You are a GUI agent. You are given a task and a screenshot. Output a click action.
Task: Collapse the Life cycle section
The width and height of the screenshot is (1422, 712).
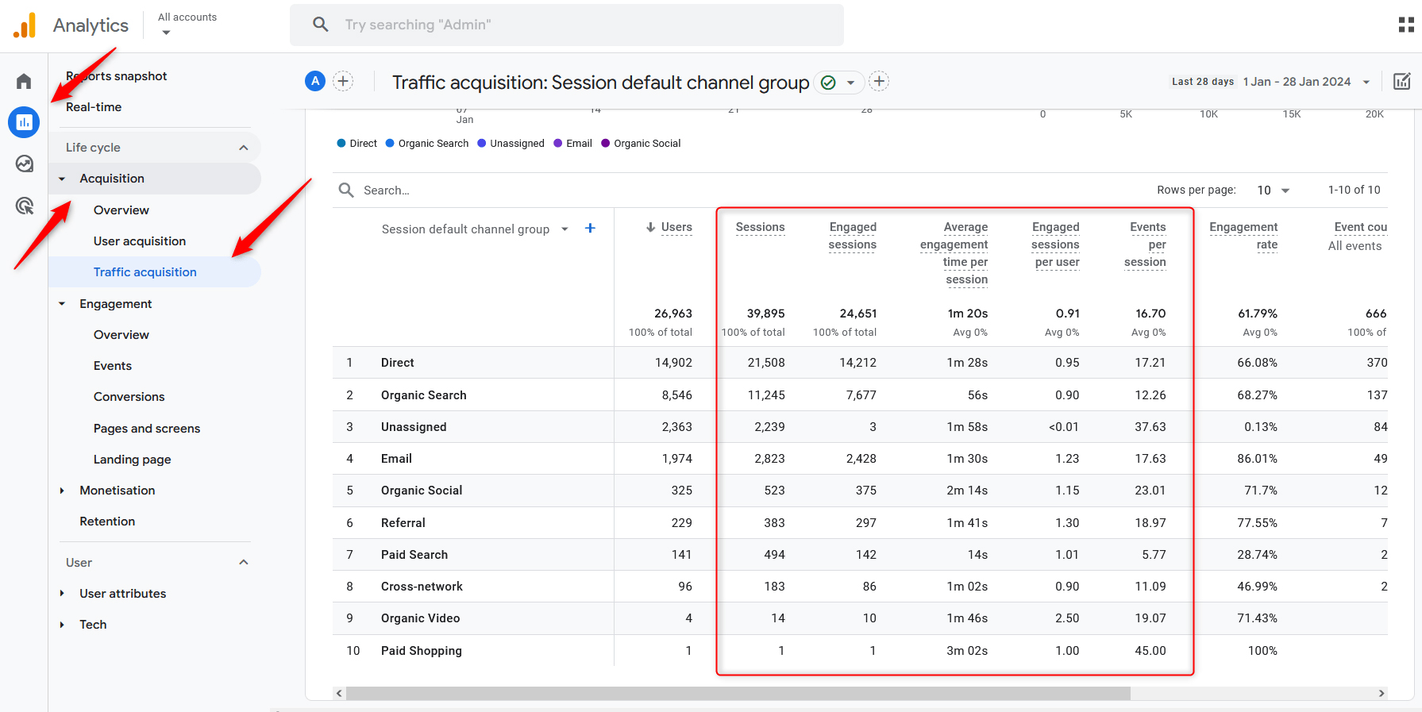point(244,148)
